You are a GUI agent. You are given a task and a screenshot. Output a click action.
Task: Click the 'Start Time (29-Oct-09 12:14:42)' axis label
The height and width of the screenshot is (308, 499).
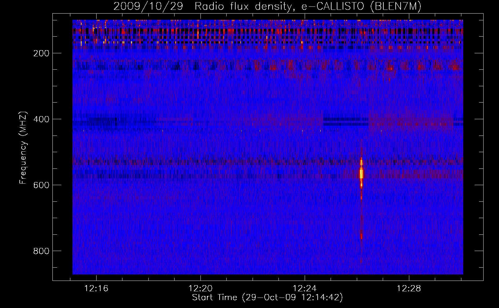click(x=267, y=298)
